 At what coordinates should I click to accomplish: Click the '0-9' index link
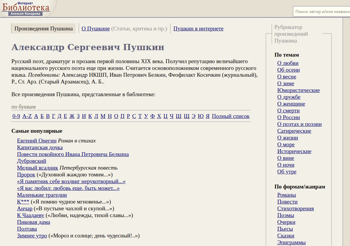click(x=16, y=116)
